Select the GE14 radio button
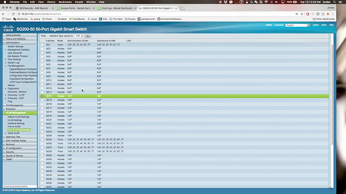 [42, 96]
